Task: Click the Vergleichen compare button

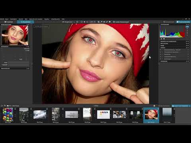Action: (67, 22)
